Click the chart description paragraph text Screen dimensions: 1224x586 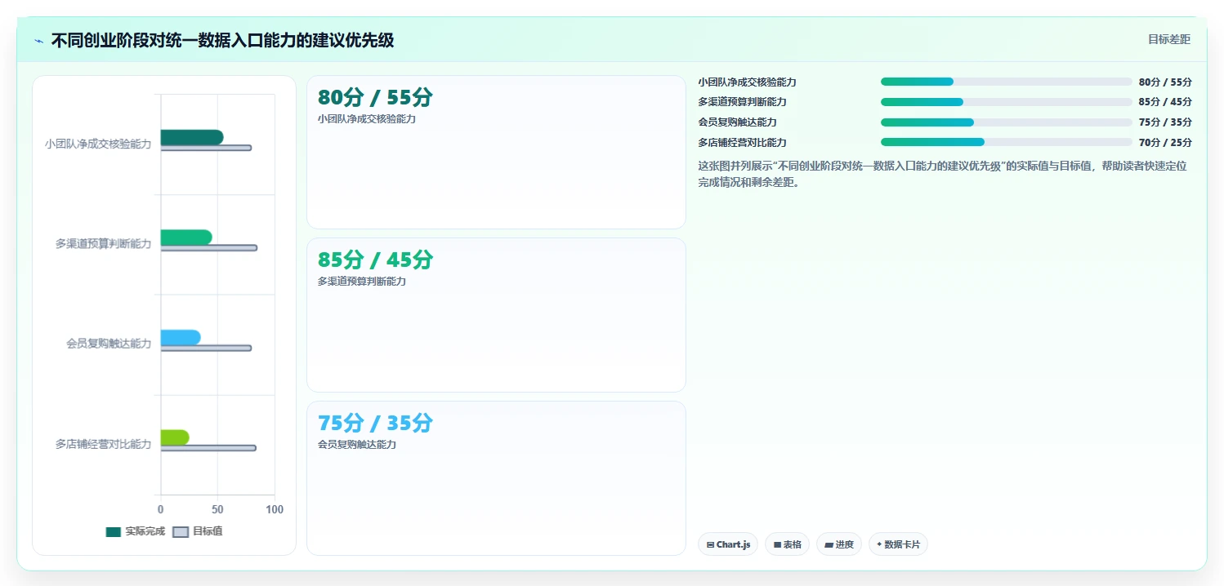(942, 174)
